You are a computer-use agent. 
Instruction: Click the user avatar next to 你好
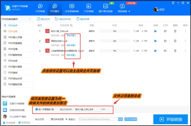click(156, 10)
